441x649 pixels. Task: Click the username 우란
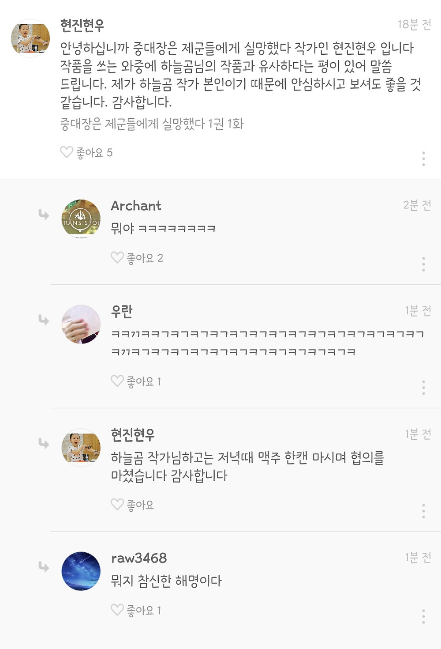(x=122, y=311)
